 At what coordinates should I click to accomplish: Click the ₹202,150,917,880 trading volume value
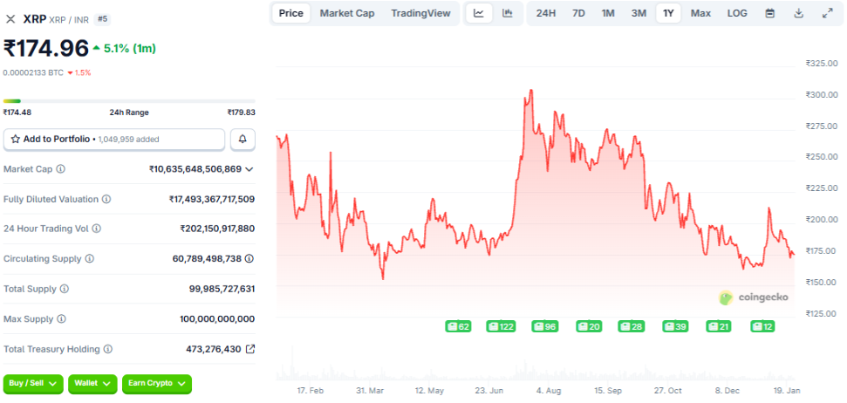pos(218,229)
